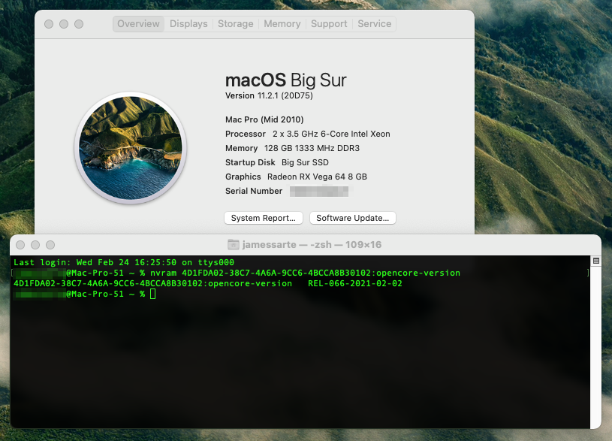Viewport: 612px width, 441px height.
Task: Click the System Report... button
Action: click(x=263, y=218)
